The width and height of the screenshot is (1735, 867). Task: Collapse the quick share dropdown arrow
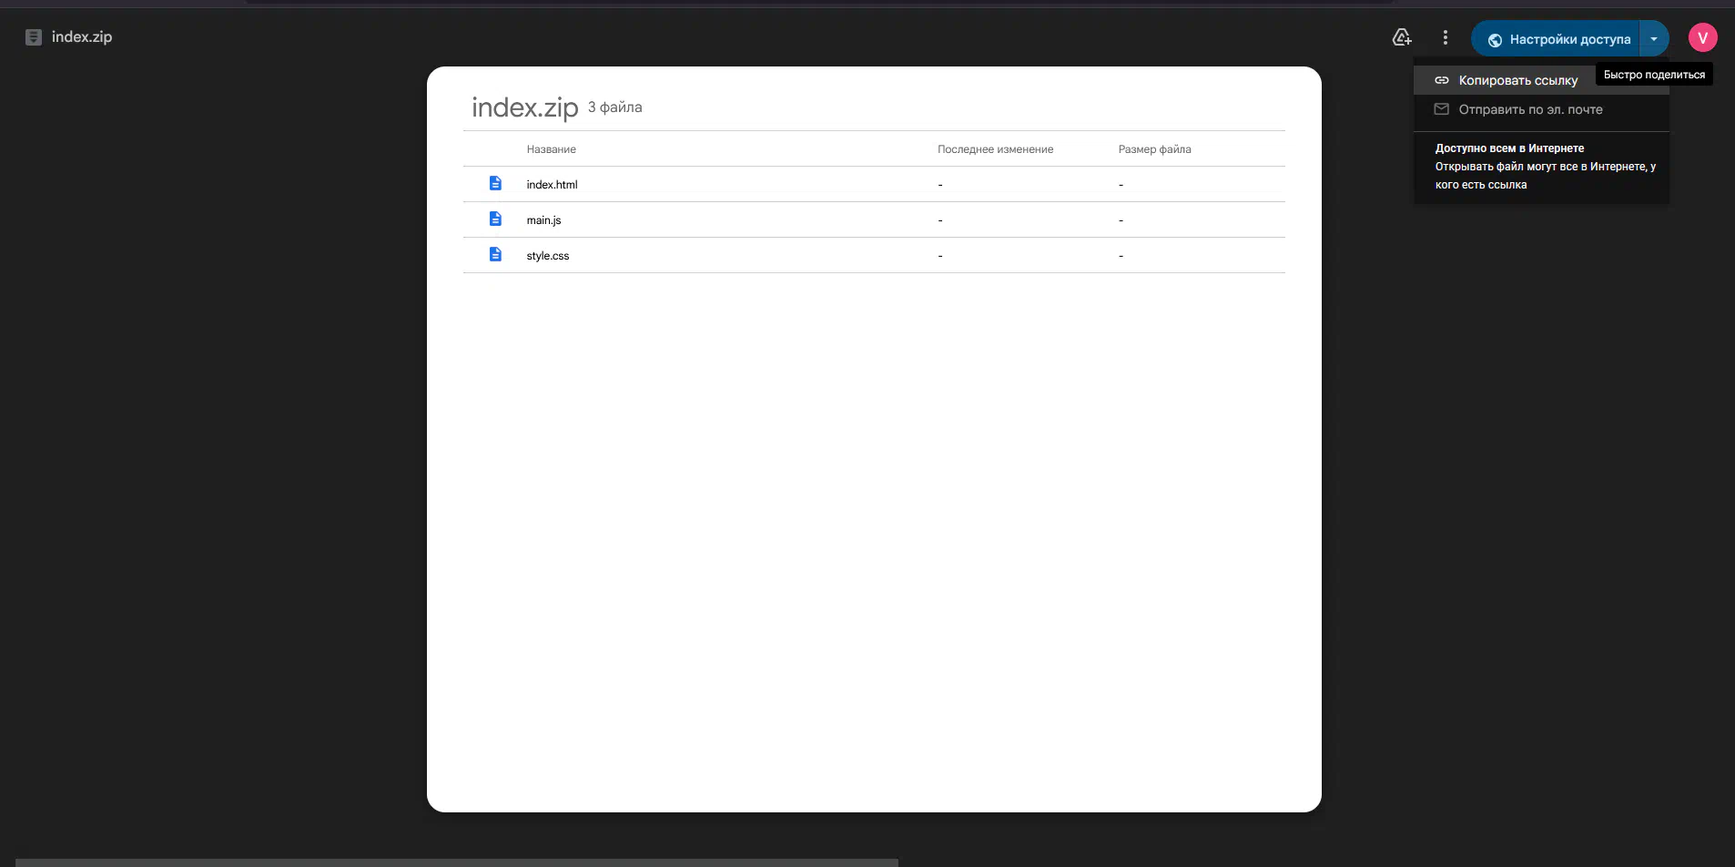click(x=1654, y=39)
